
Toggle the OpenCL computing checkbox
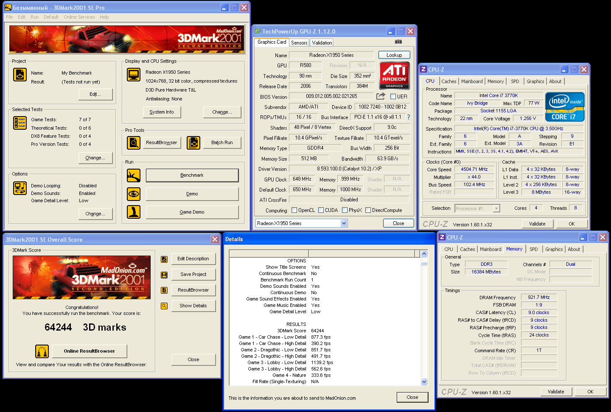[x=294, y=210]
